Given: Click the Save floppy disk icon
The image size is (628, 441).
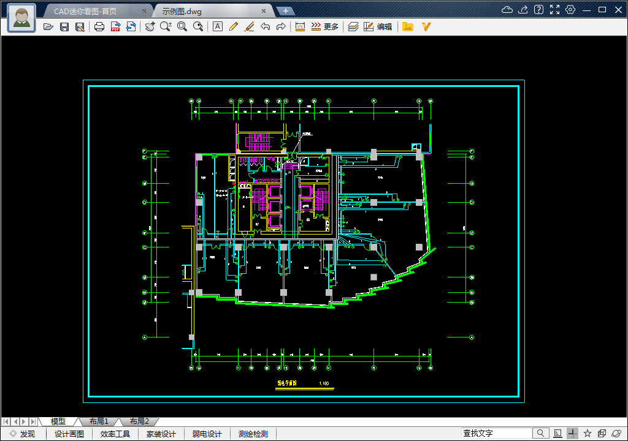Looking at the screenshot, I should 64,26.
